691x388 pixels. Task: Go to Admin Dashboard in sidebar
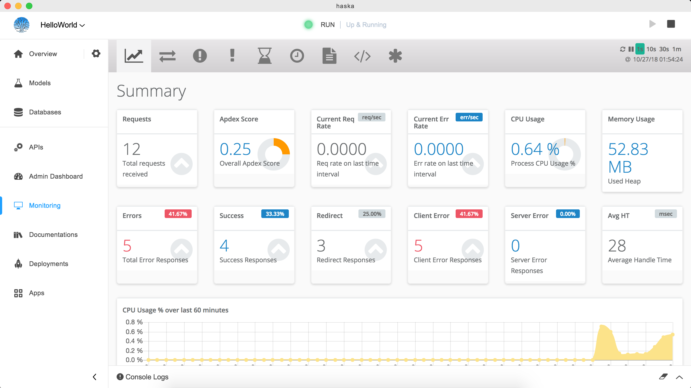tap(56, 176)
